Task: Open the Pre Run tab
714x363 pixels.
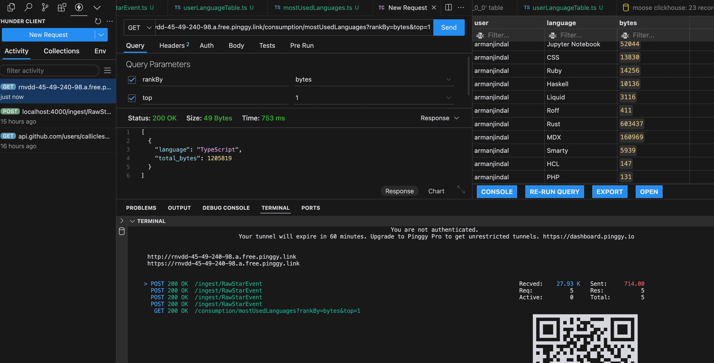Action: click(302, 46)
